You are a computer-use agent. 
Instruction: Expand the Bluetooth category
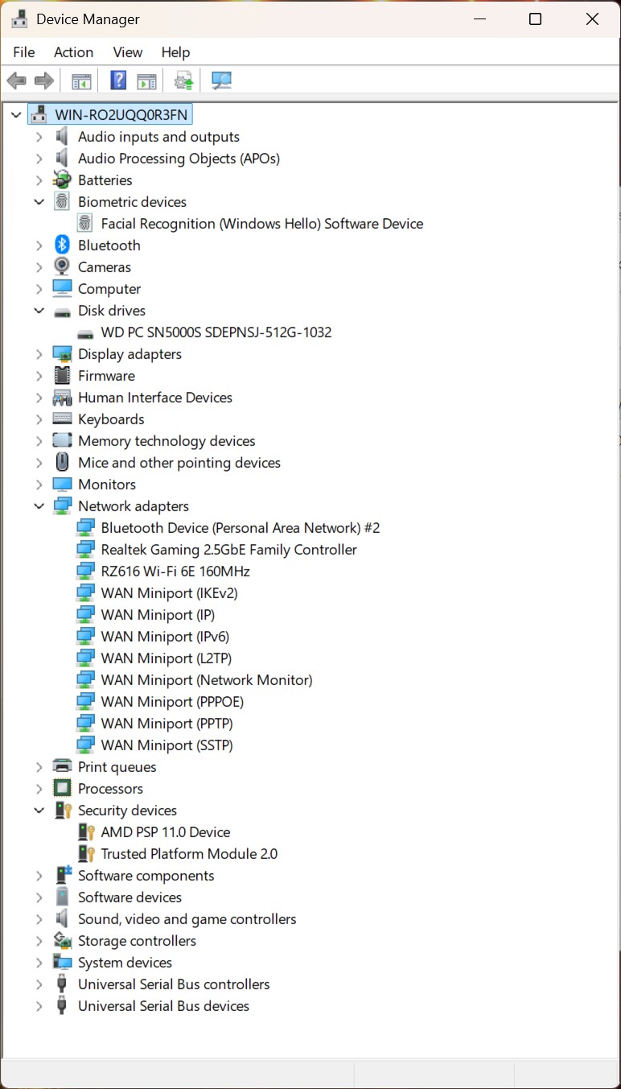pyautogui.click(x=39, y=245)
